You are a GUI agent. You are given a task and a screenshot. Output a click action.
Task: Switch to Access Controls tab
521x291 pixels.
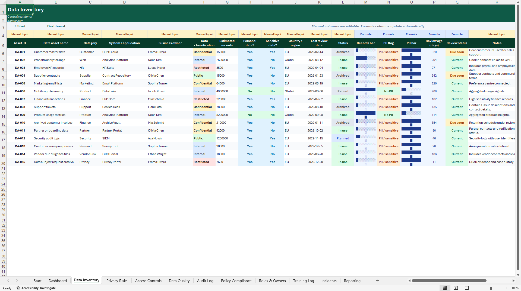(148, 281)
